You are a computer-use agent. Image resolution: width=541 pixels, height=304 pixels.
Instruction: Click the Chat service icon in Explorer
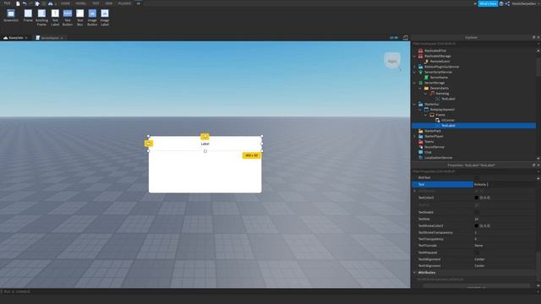click(x=421, y=152)
